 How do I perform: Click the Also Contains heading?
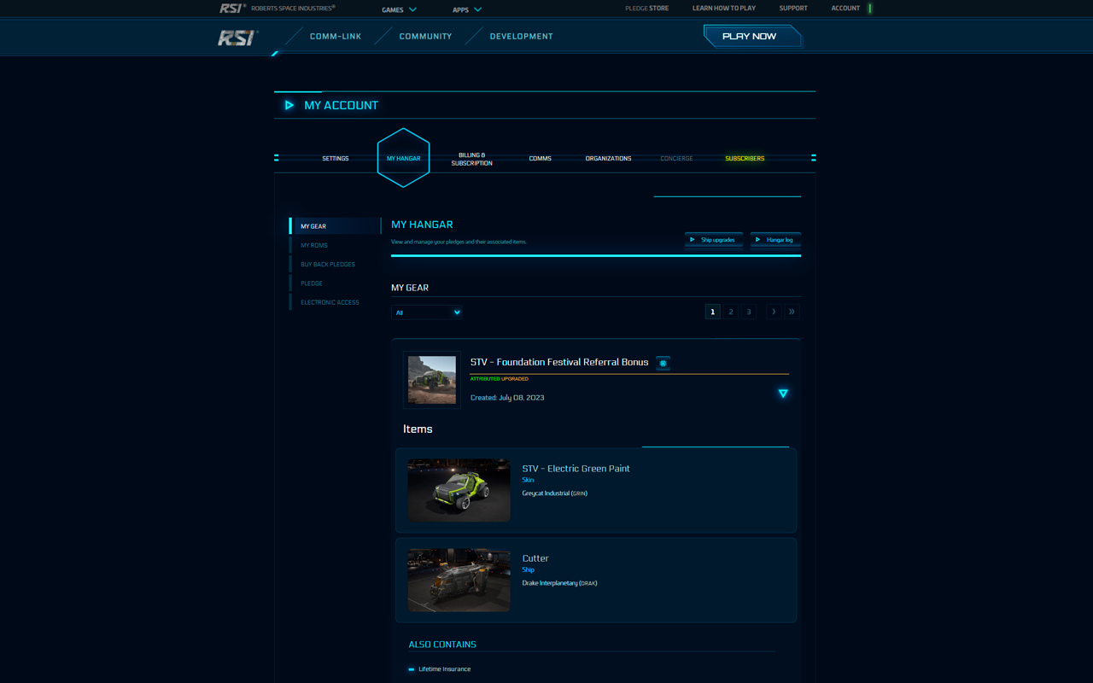tap(442, 645)
